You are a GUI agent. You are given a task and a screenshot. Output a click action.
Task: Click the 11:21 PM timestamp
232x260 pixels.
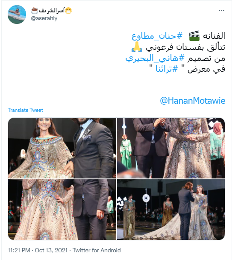point(19,250)
